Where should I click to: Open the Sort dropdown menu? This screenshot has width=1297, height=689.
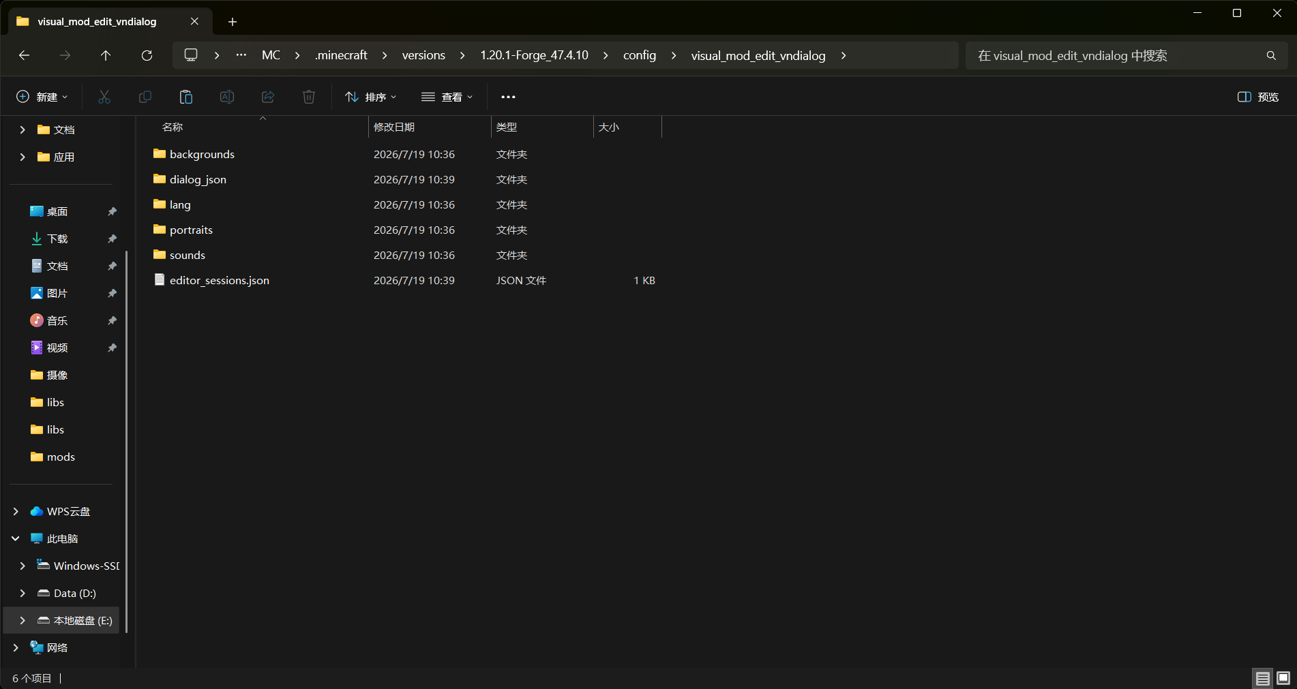(x=371, y=97)
